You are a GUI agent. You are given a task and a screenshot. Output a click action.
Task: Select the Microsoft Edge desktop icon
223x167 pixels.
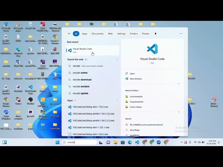18,52
